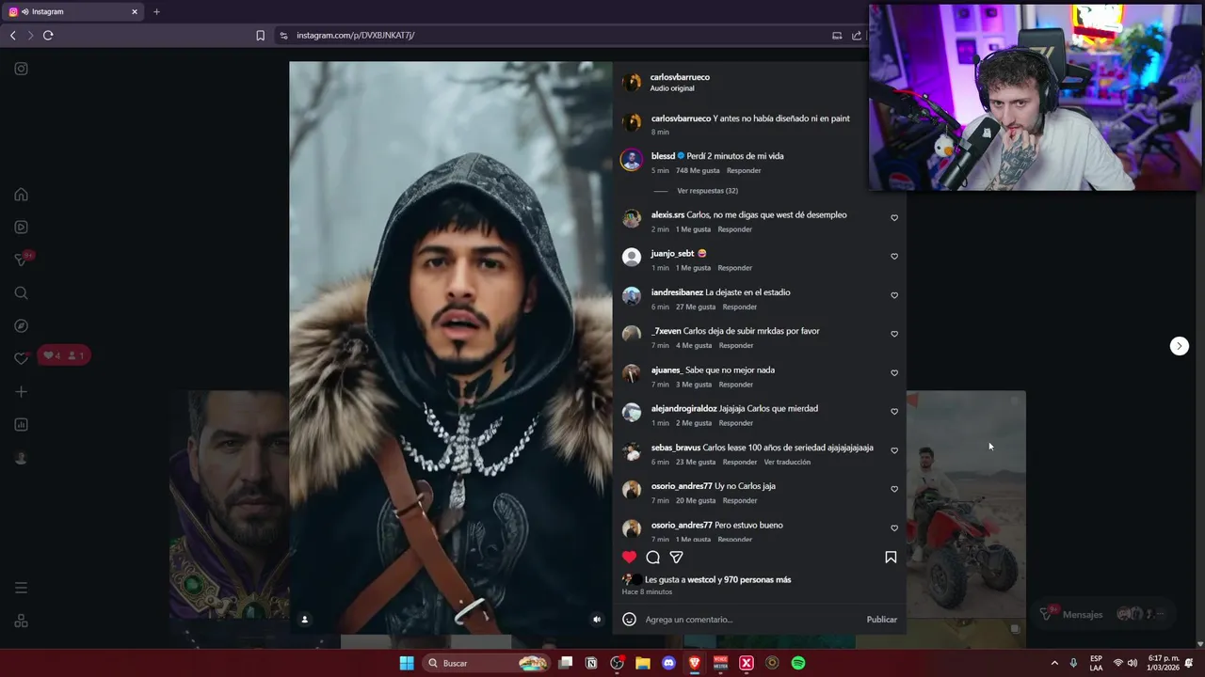Open File Explorer from the taskbar
Screen dimensions: 1205x677
click(643, 663)
